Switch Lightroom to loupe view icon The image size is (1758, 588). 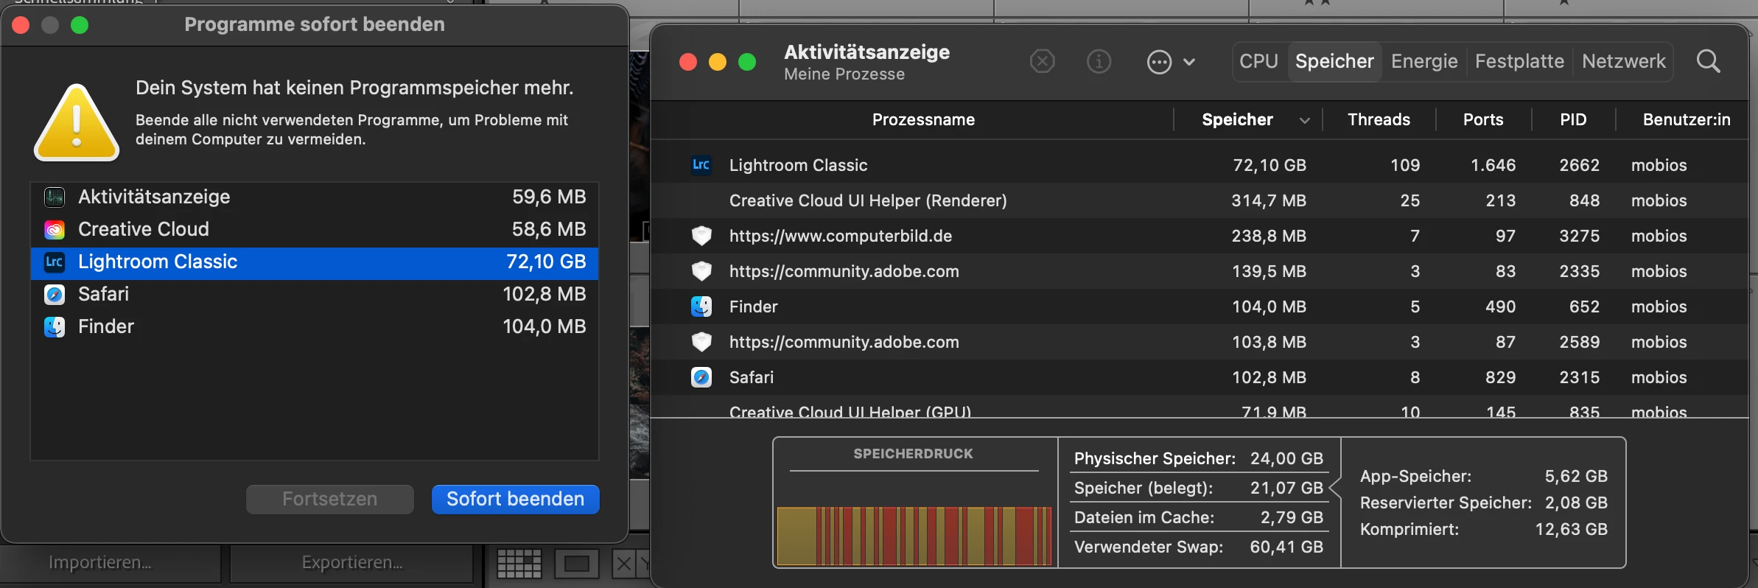point(576,564)
